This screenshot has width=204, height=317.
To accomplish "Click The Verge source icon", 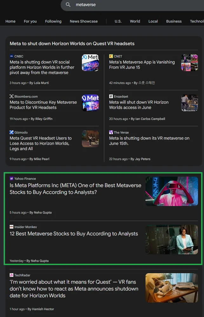I will [111, 133].
